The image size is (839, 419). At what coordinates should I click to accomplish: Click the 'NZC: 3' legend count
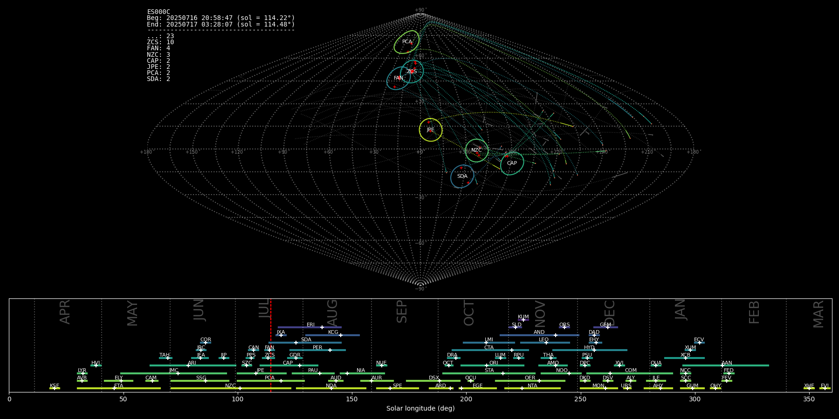[158, 54]
